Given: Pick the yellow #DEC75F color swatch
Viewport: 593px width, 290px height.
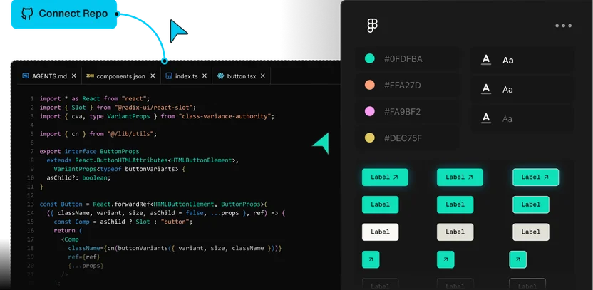Looking at the screenshot, I should pos(369,138).
